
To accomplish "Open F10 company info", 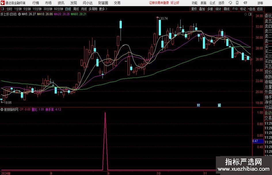I will click(235, 9).
